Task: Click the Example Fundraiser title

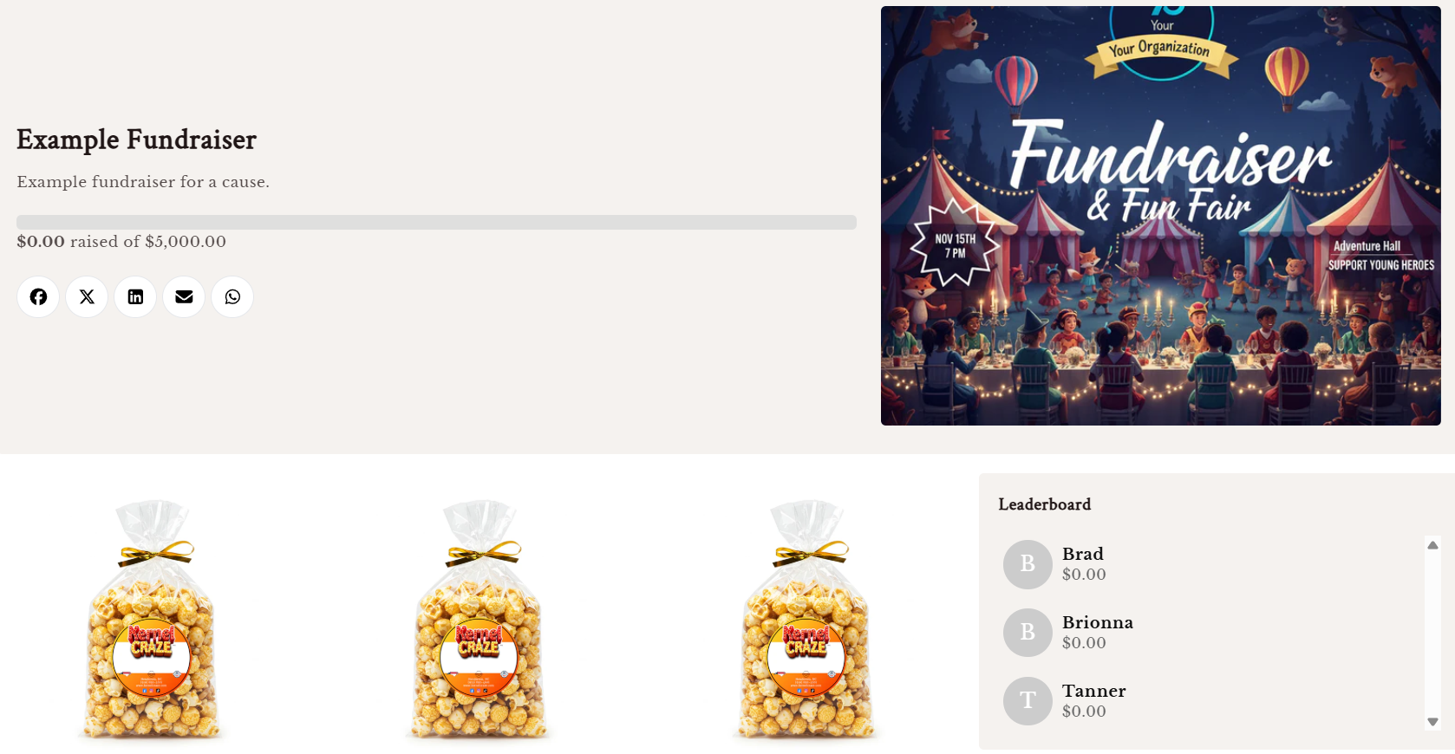Action: pos(137,140)
